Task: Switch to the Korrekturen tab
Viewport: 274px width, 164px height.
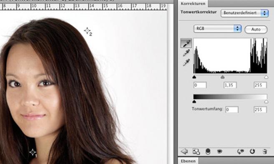Action: 193,3
